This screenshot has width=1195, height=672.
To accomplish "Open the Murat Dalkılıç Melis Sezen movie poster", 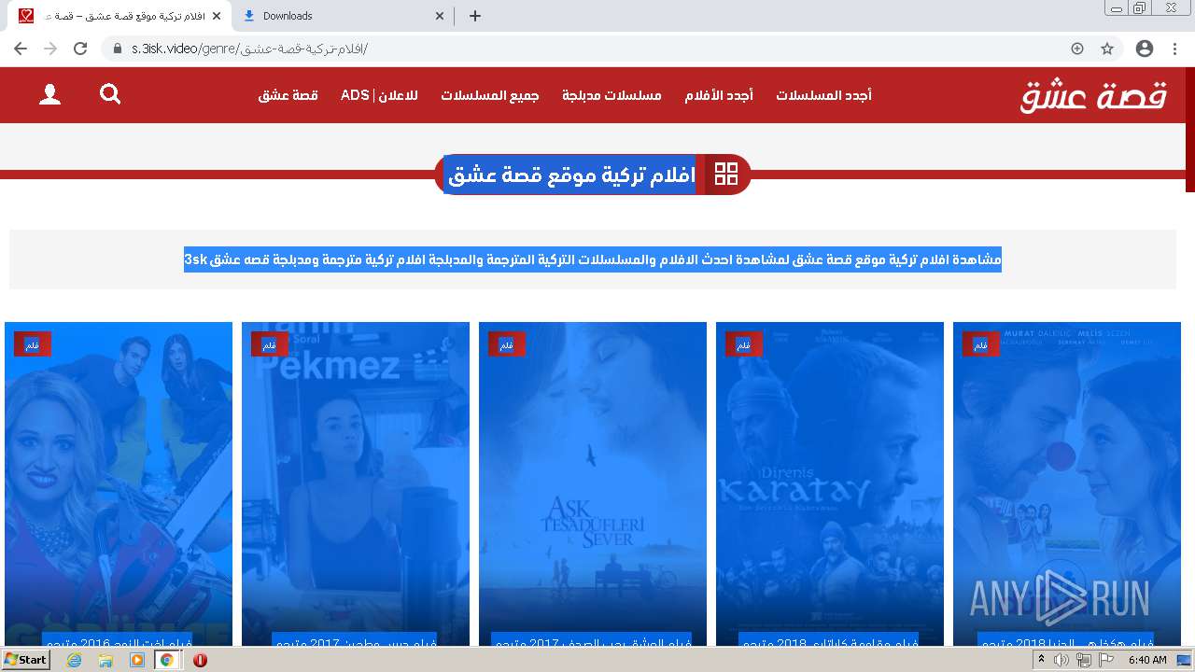I will pos(1067,483).
